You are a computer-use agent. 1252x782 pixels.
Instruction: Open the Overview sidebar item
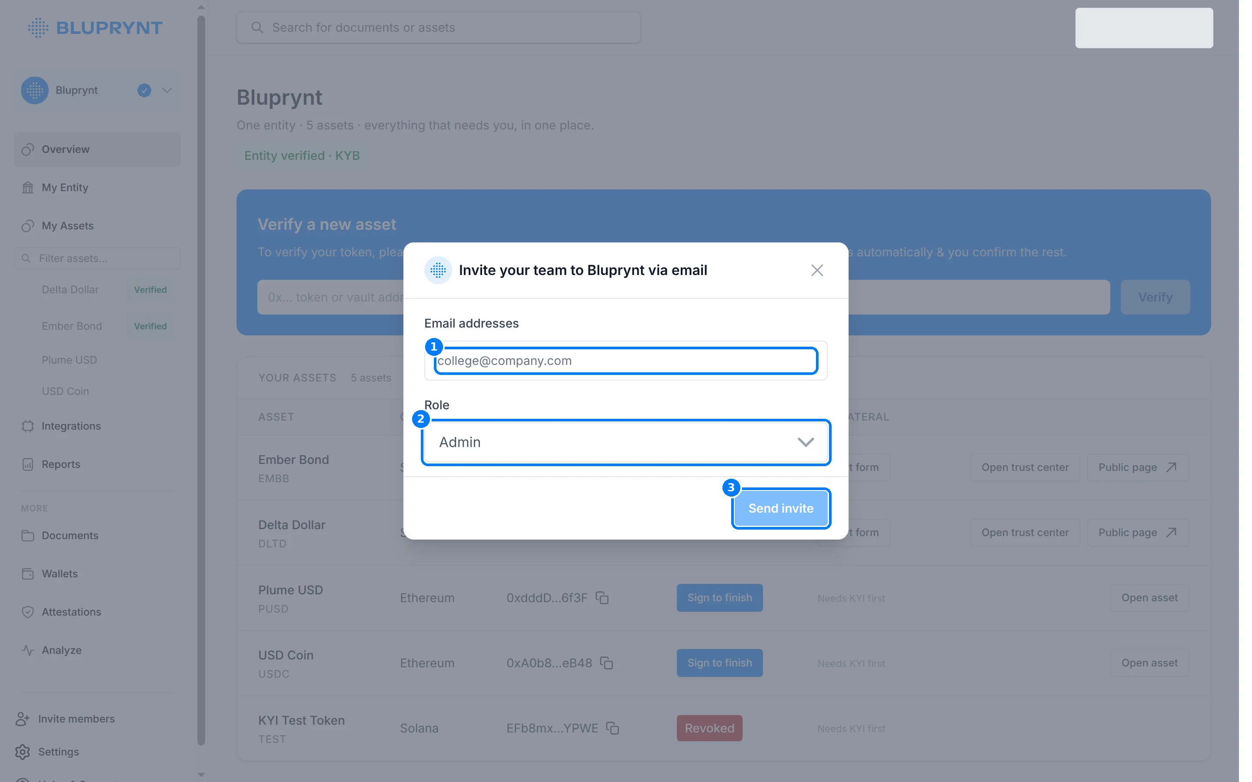coord(97,149)
